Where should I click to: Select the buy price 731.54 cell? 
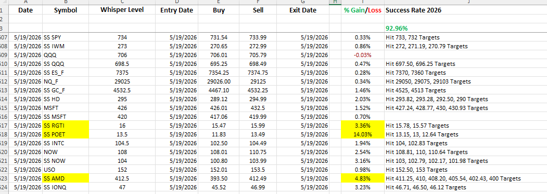pos(219,37)
